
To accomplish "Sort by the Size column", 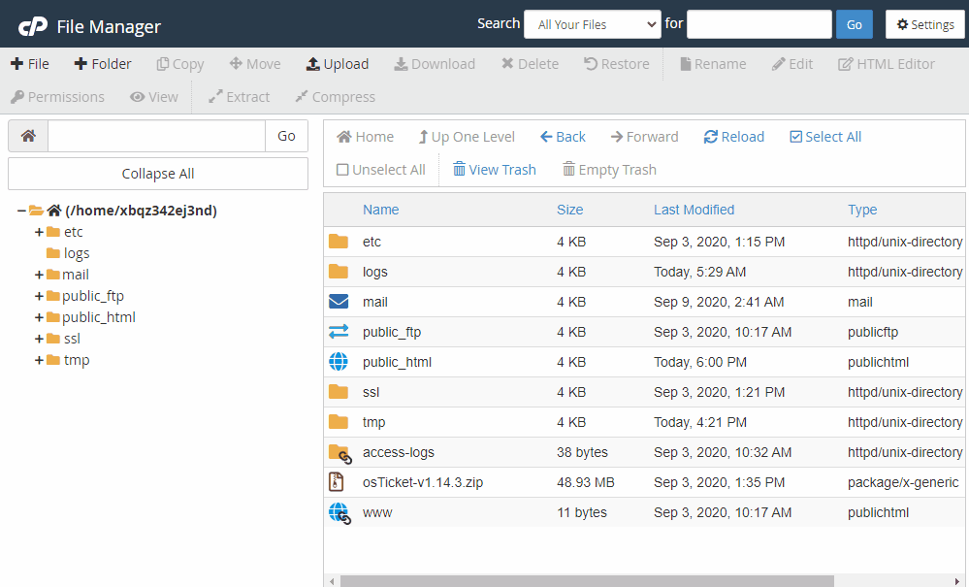I will [x=569, y=210].
